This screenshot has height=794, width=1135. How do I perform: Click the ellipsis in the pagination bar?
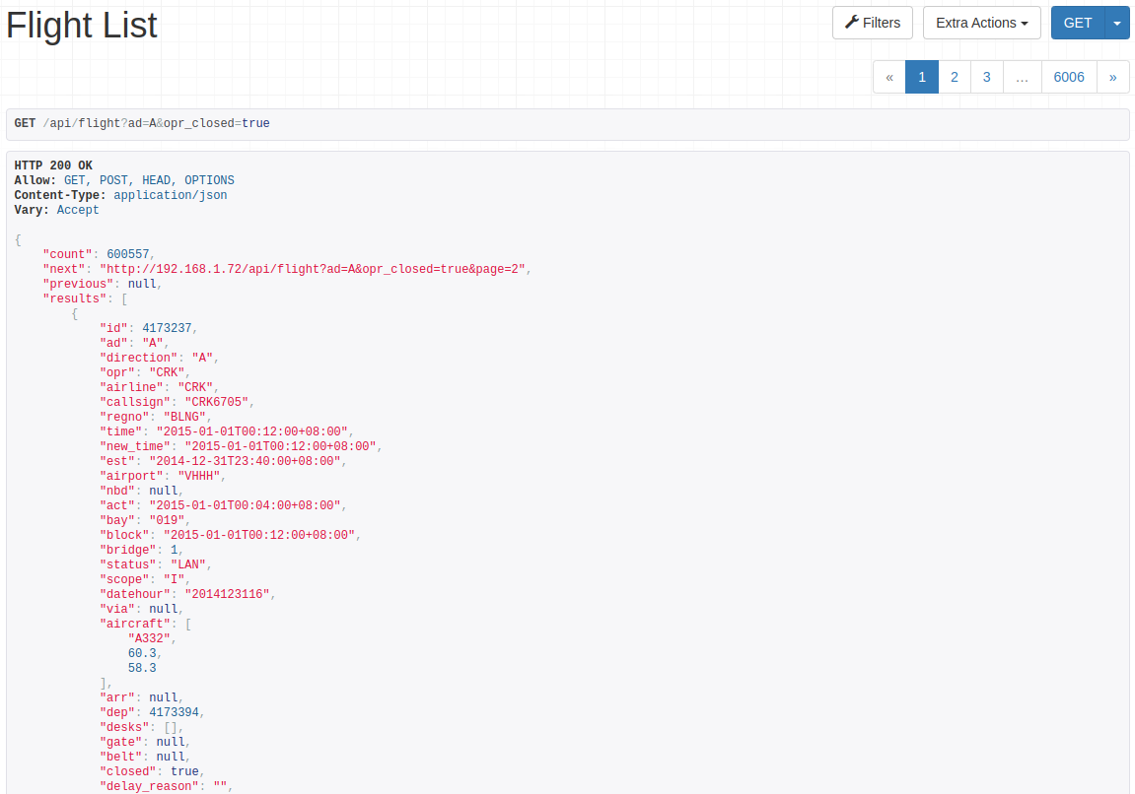(x=1022, y=76)
